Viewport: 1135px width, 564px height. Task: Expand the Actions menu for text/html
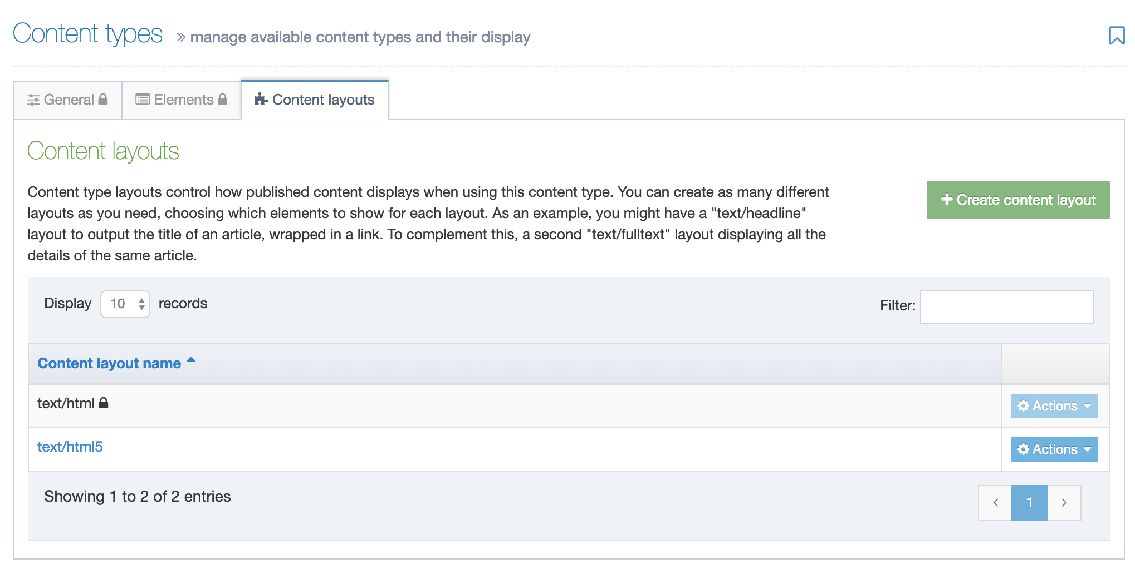click(1054, 406)
